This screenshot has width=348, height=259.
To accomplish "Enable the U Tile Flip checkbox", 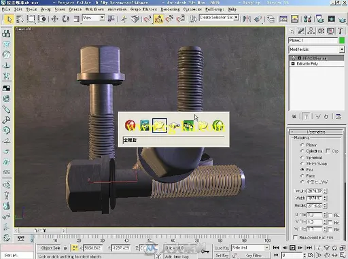I will (x=330, y=215).
